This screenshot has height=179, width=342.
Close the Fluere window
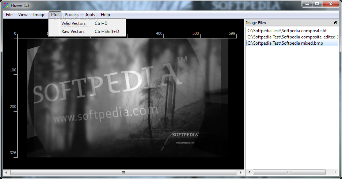coord(331,4)
